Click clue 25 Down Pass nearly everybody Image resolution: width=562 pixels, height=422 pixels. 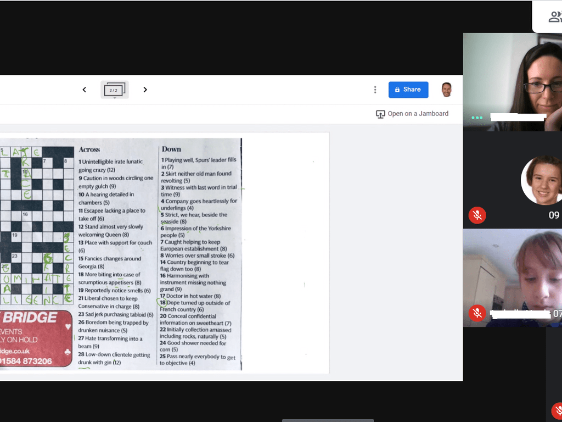pyautogui.click(x=198, y=359)
